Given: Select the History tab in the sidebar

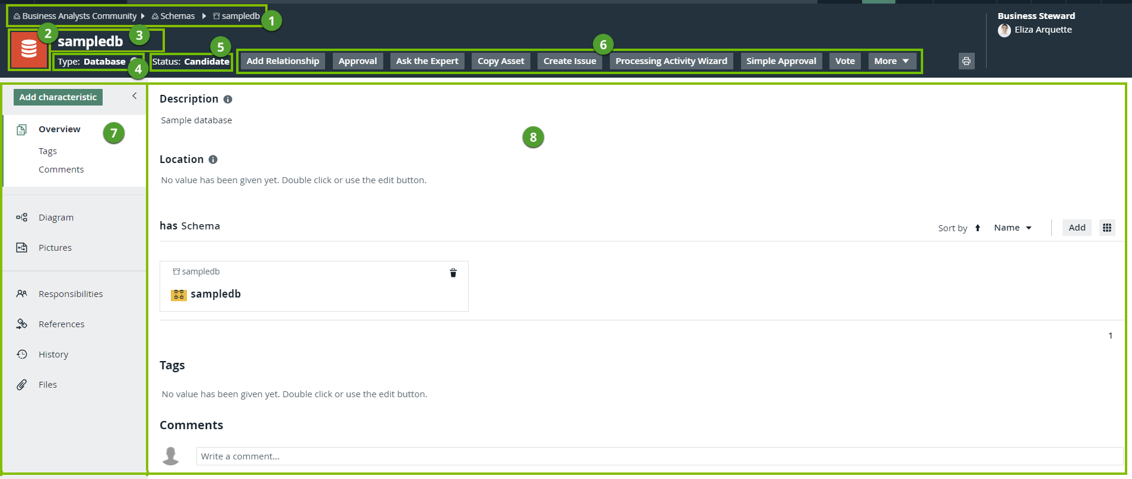Looking at the screenshot, I should [x=53, y=355].
